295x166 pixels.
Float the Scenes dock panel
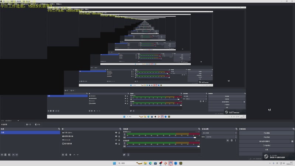click(59, 129)
